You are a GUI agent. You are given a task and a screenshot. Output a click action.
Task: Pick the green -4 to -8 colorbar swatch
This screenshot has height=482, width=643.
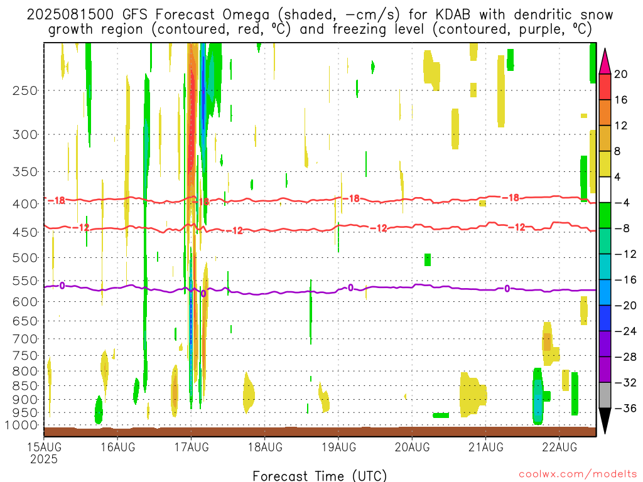click(605, 216)
